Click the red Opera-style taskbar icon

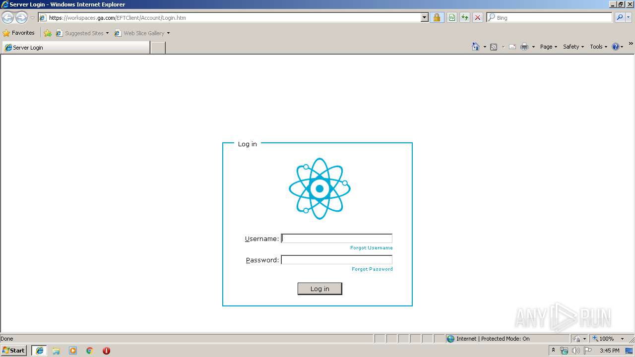point(106,351)
